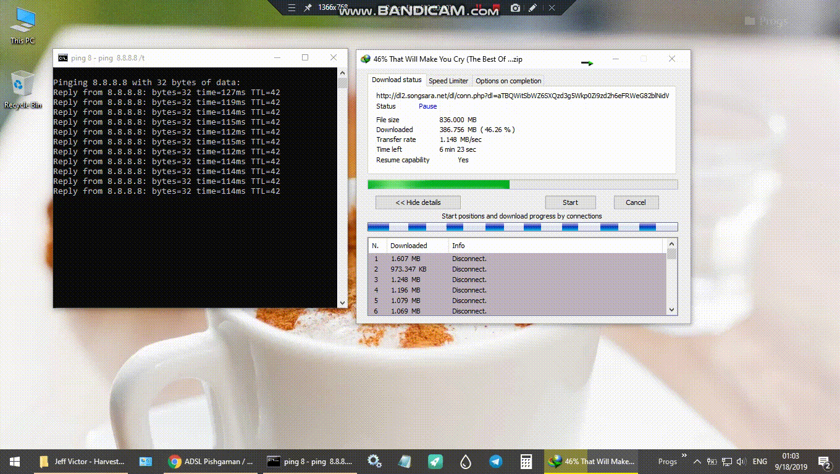
Task: Open the ENG language selector
Action: click(760, 461)
